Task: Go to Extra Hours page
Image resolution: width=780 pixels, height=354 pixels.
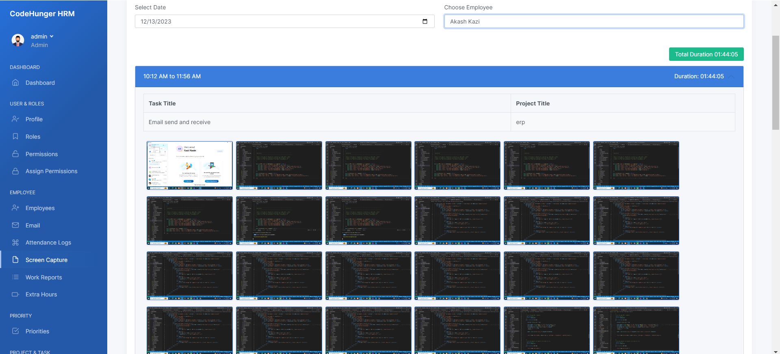Action: (x=41, y=294)
